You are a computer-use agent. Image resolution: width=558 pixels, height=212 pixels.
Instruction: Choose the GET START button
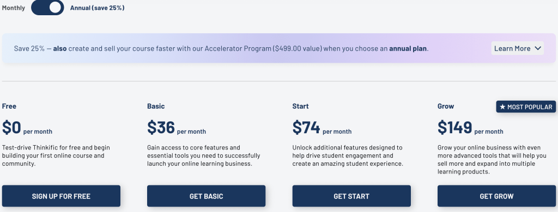(351, 196)
